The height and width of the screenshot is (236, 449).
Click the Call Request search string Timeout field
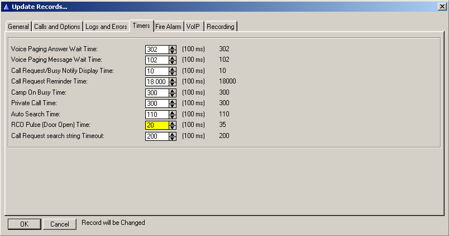coord(157,136)
